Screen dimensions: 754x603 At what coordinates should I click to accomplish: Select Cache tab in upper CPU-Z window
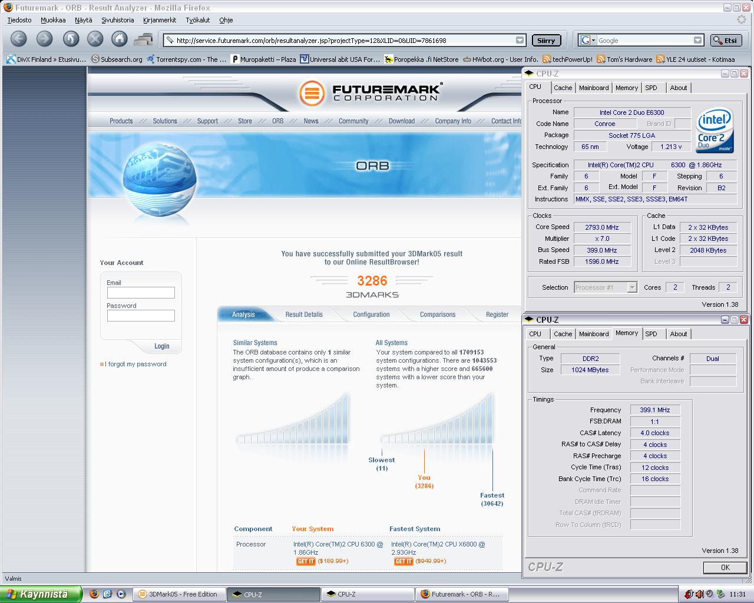pyautogui.click(x=563, y=88)
